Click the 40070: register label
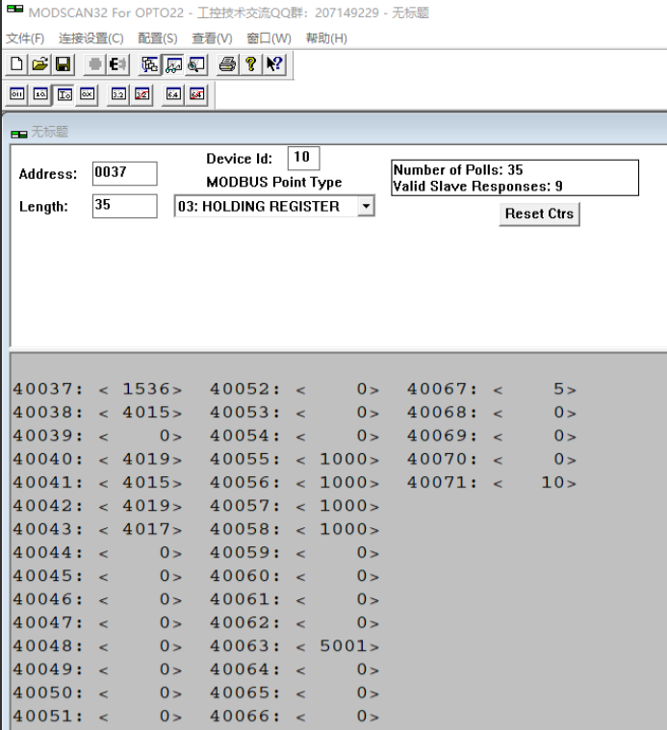The image size is (667, 730). pyautogui.click(x=443, y=459)
